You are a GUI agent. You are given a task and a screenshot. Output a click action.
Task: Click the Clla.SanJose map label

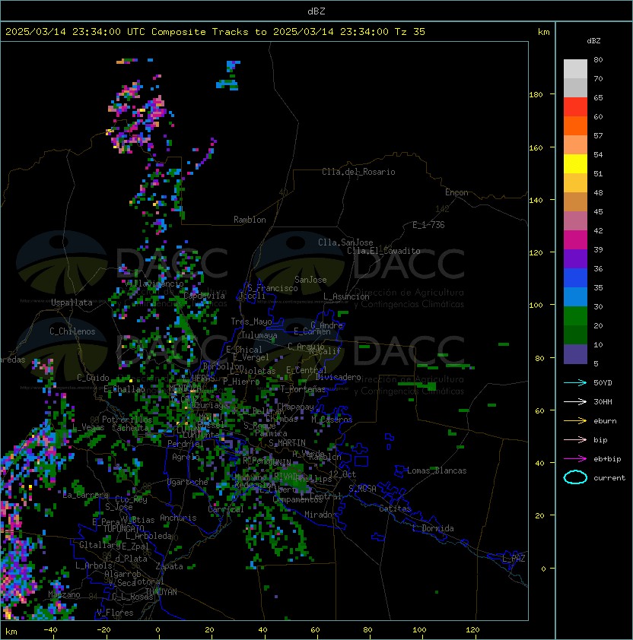point(345,242)
